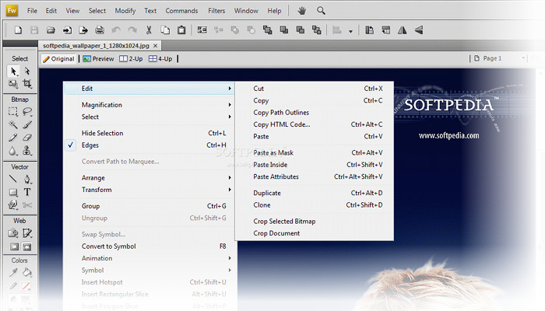Choose Paste as Mask from submenu
The image size is (545, 311).
(315, 152)
